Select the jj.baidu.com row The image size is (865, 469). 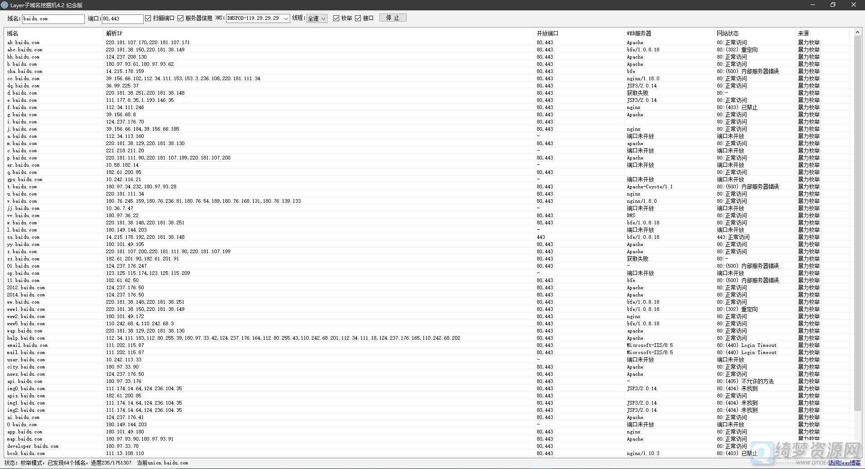428,208
